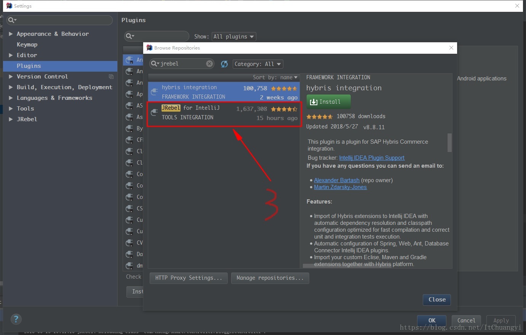Click plug icon of JRebel for IntelliJ row

tap(154, 112)
